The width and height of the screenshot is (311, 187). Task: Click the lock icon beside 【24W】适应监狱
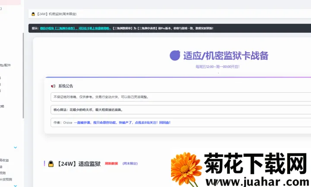pyautogui.click(x=51, y=164)
